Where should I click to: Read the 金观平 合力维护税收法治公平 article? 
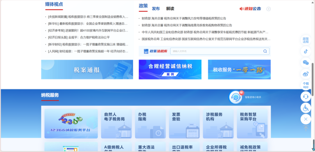[79, 37]
